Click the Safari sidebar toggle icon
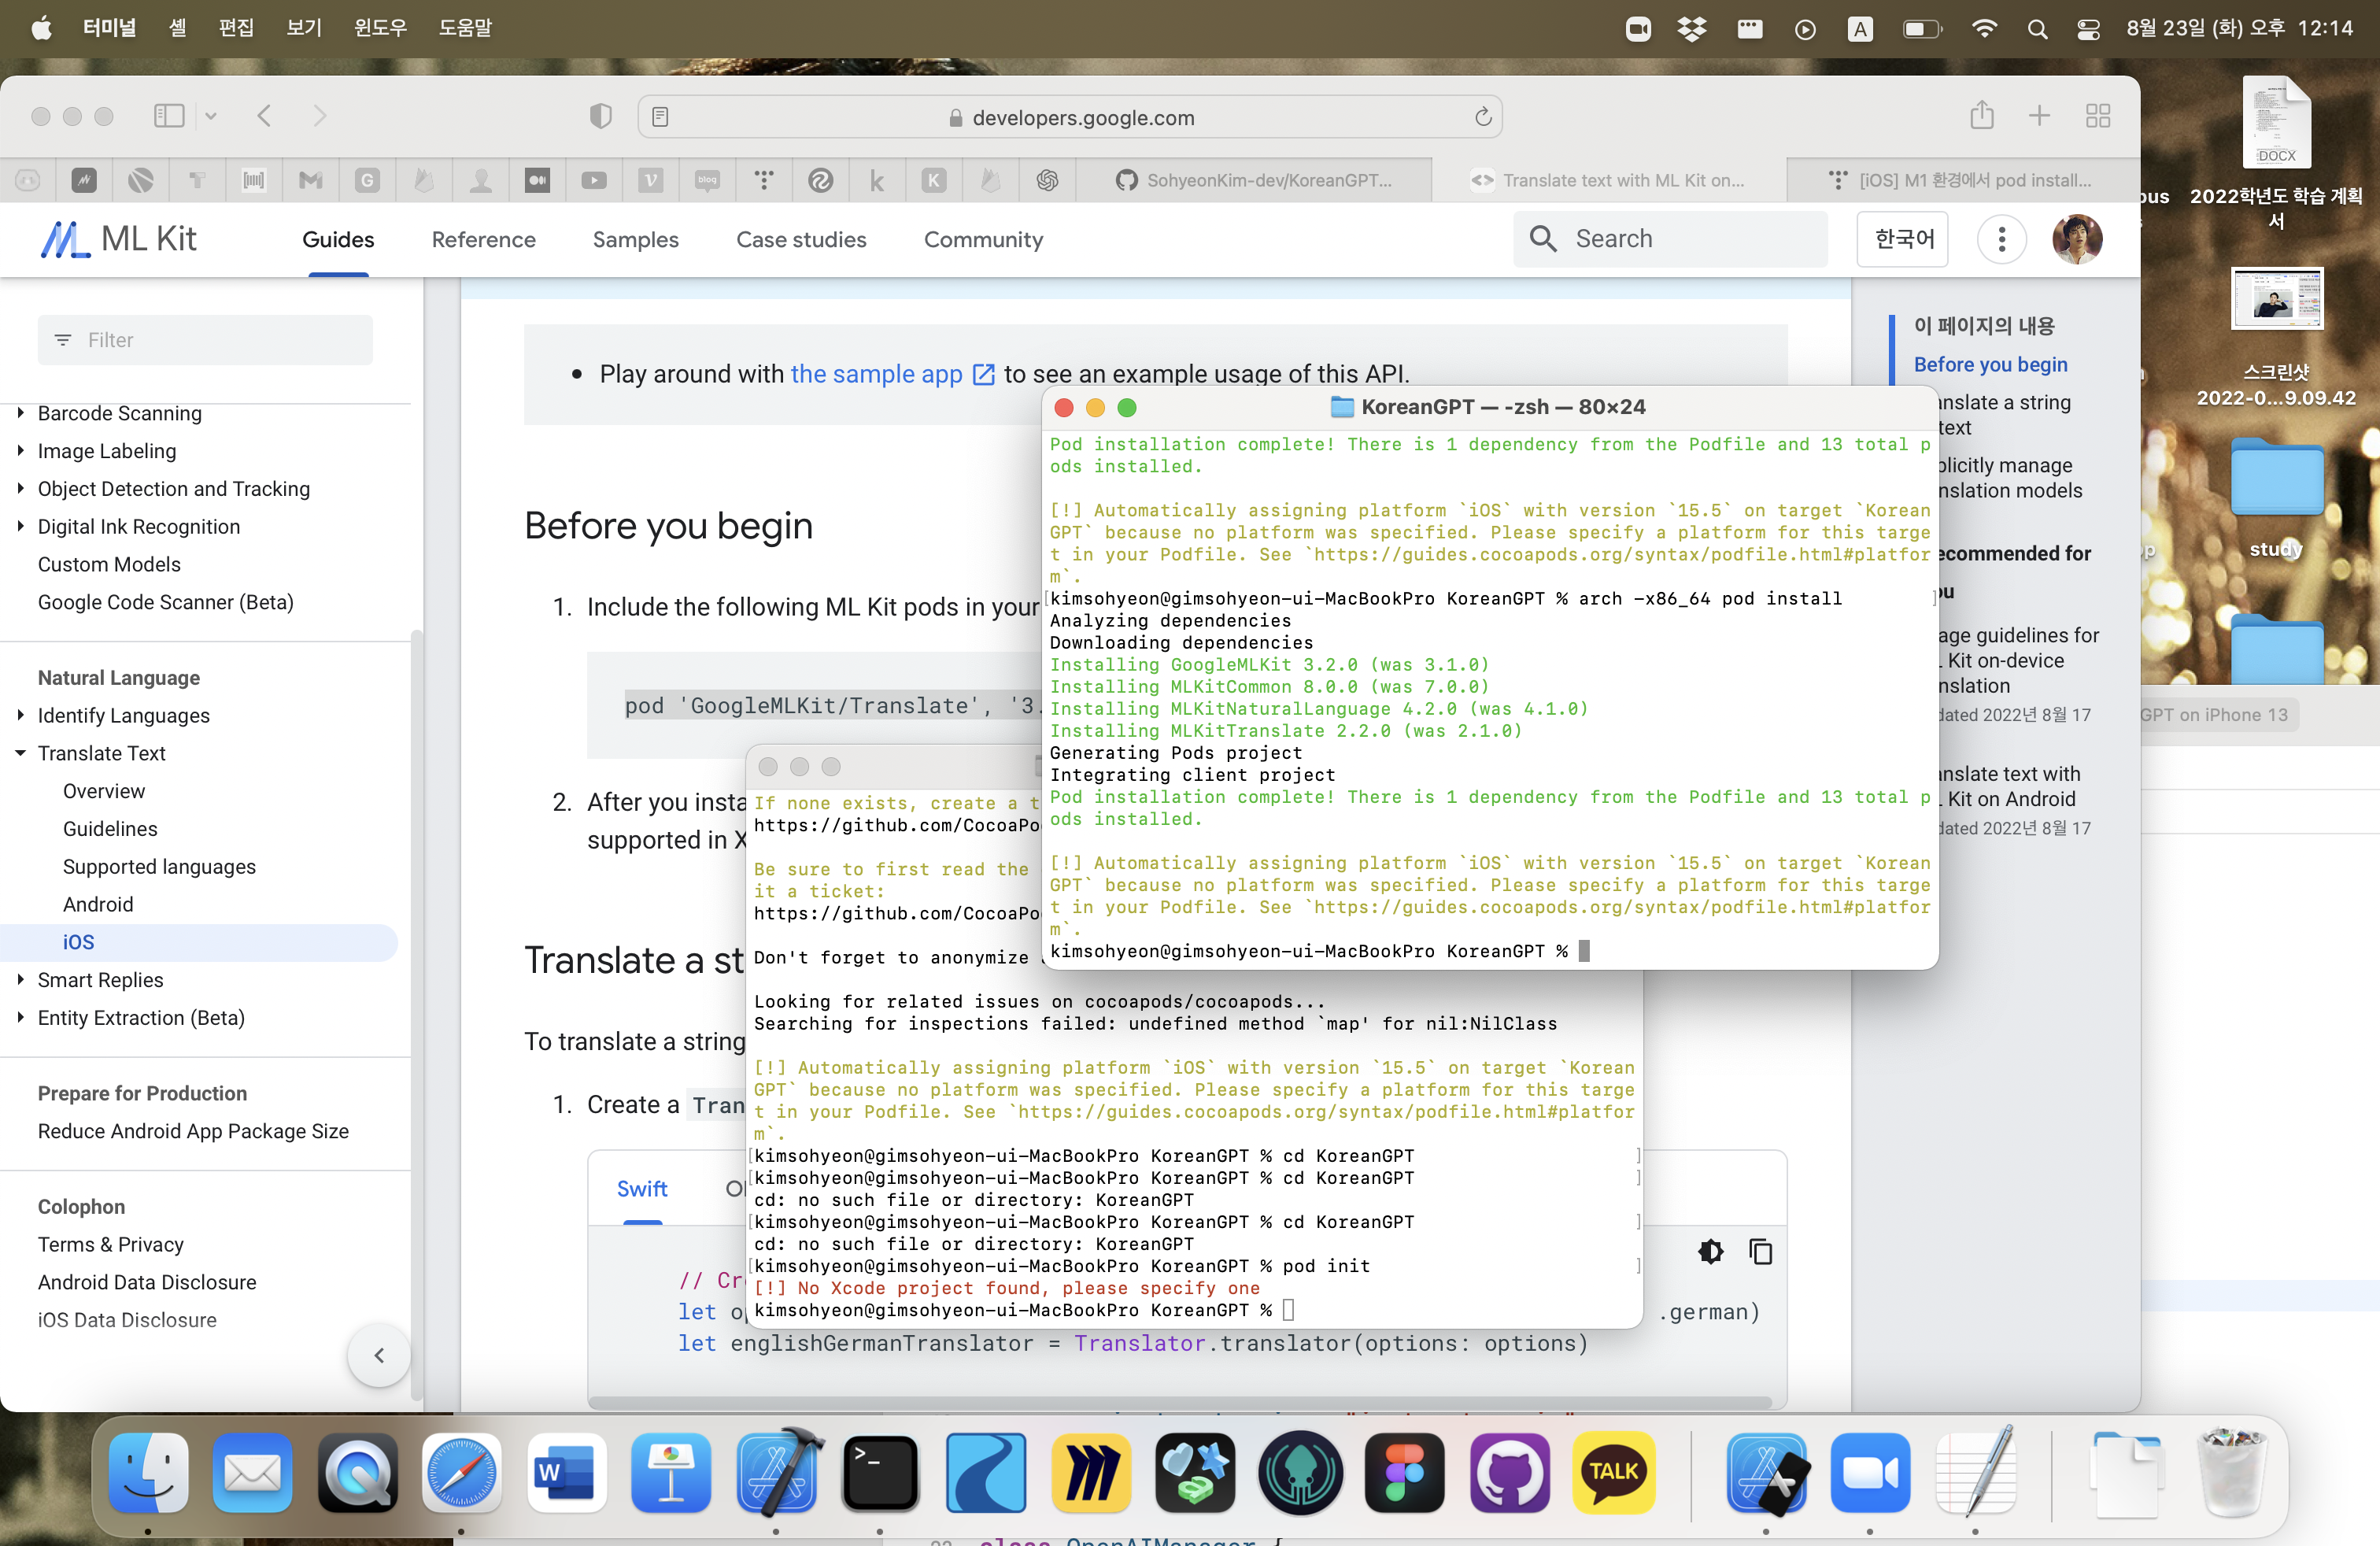 169,117
